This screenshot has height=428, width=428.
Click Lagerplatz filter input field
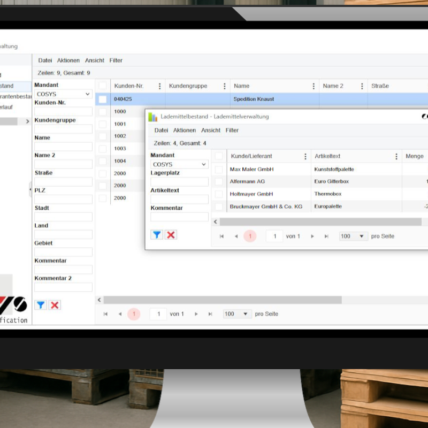[179, 182]
